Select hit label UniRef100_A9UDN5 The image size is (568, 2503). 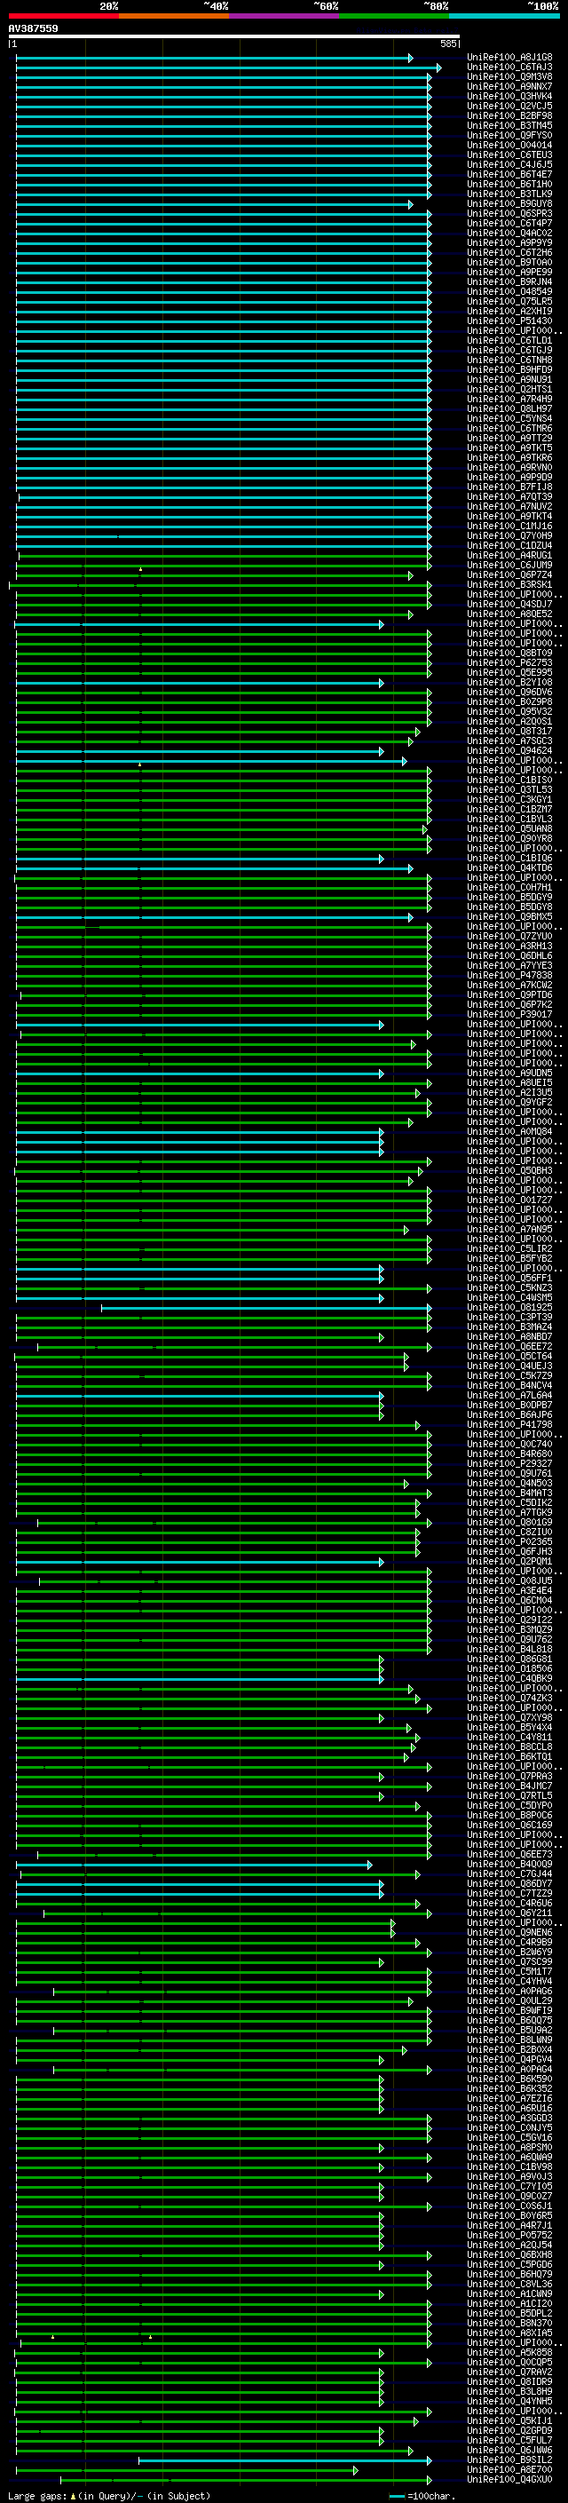tap(509, 1073)
